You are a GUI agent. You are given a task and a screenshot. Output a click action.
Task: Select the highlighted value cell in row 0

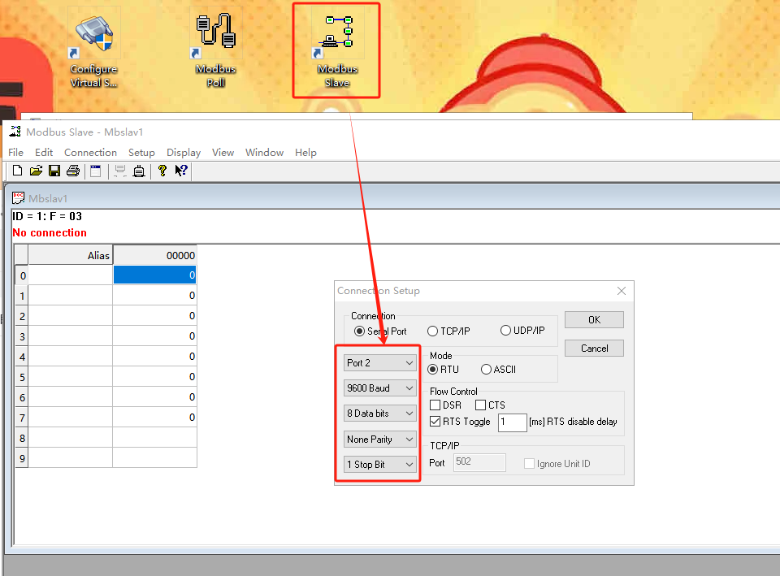coord(154,275)
